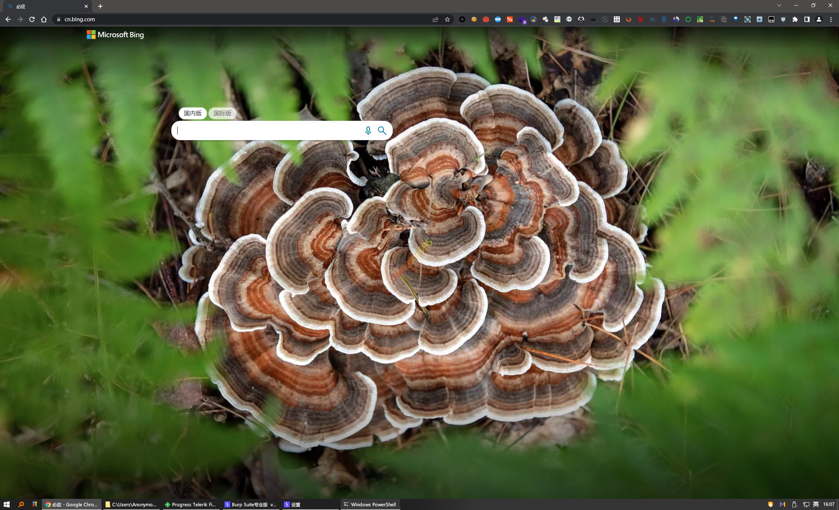Focus the Bing search input field
The image size is (839, 510).
(x=268, y=130)
